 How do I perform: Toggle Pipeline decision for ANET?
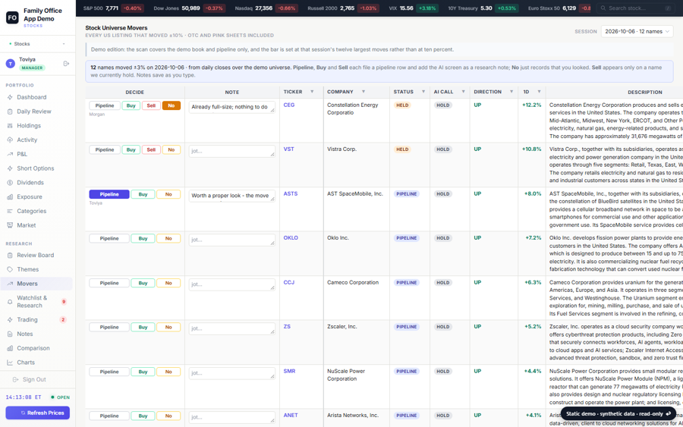tap(109, 416)
